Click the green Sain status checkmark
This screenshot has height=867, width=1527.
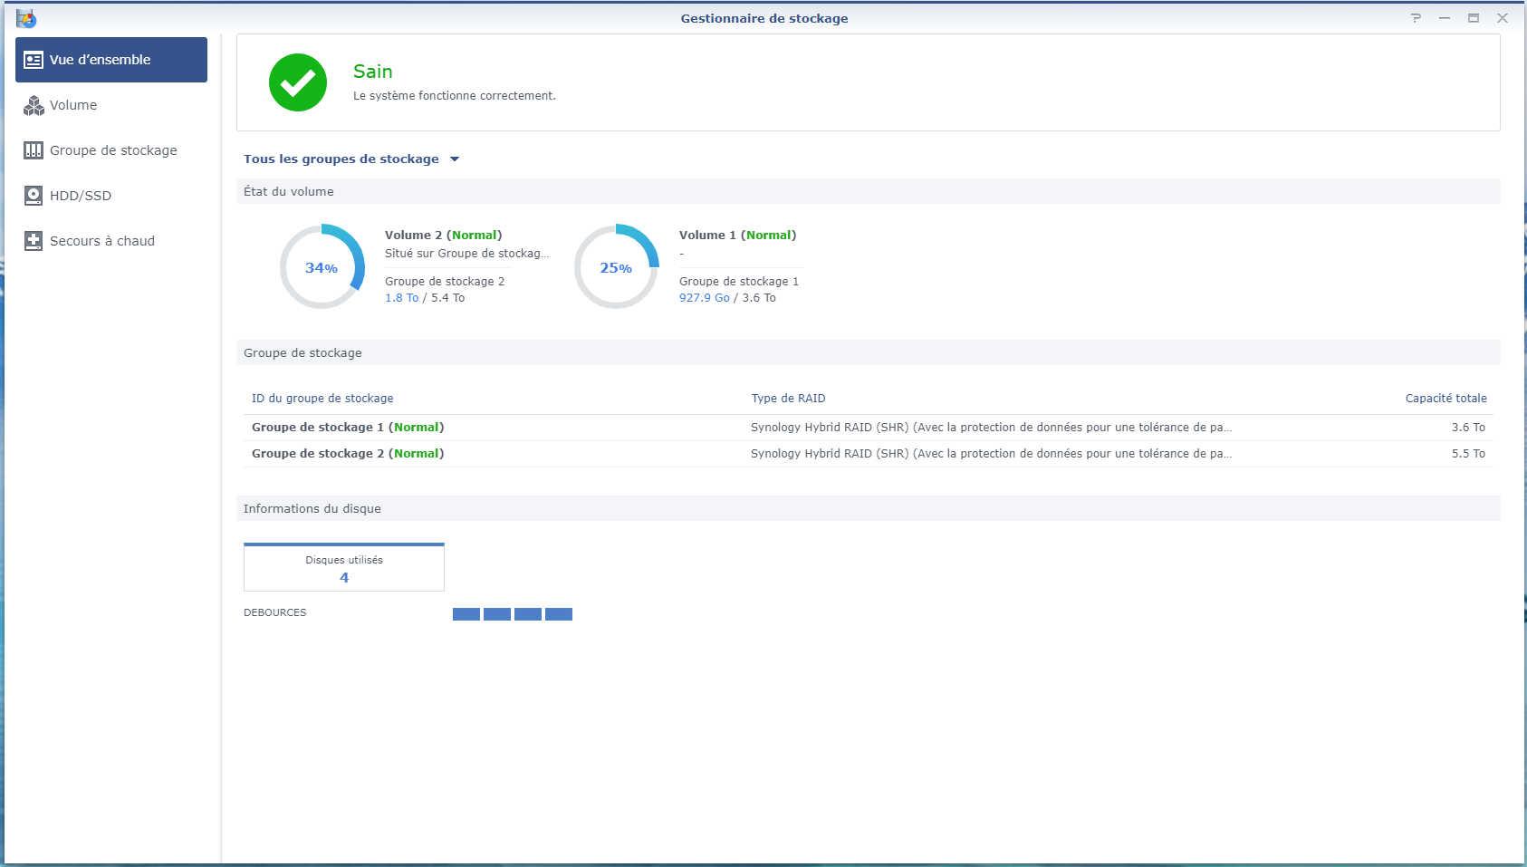[x=298, y=82]
